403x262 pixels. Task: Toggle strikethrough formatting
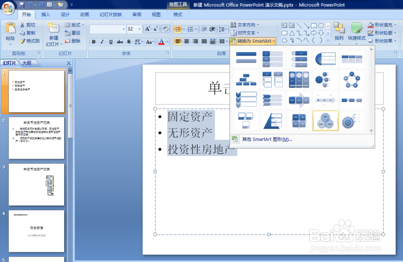pos(120,42)
